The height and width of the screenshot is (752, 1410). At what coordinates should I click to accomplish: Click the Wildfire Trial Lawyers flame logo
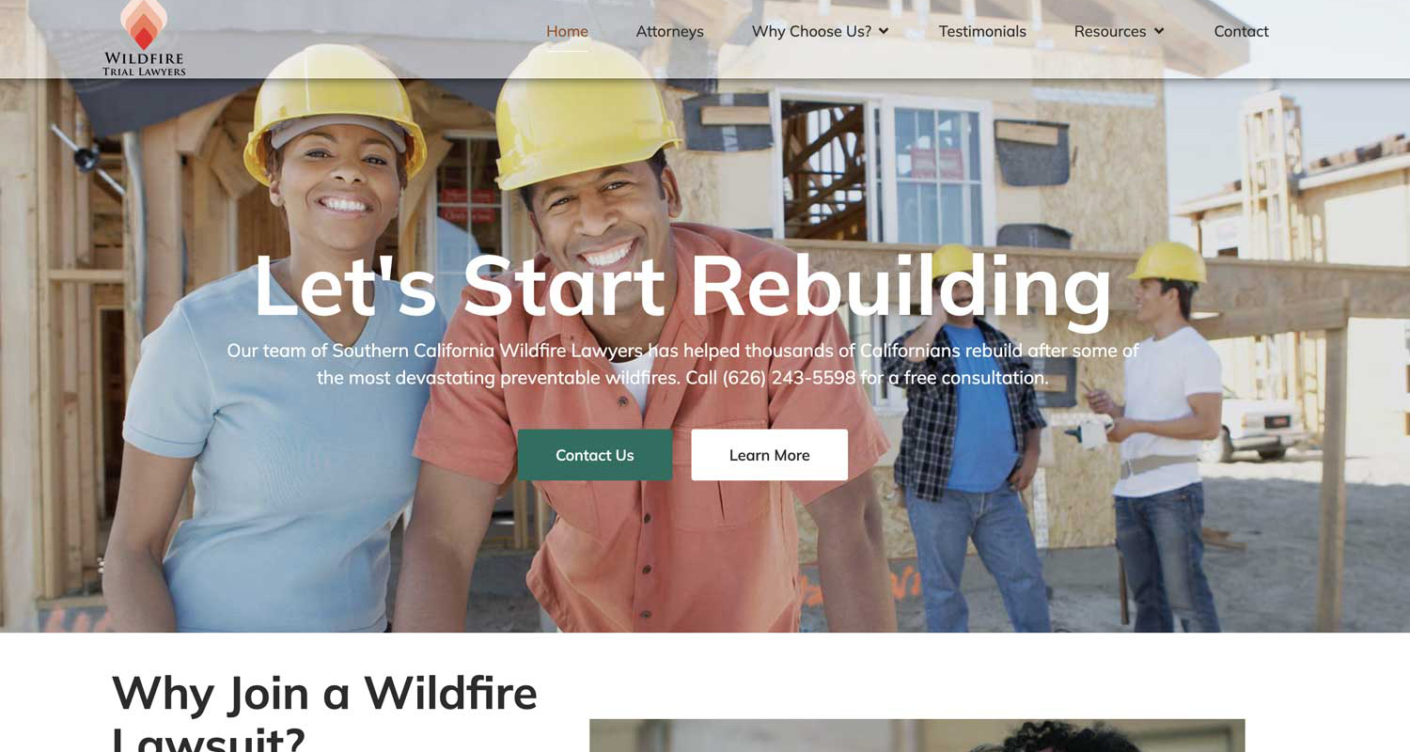[144, 24]
